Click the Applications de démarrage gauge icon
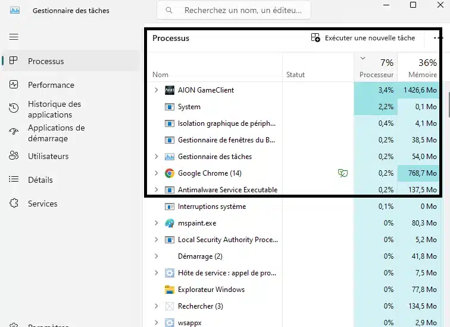Viewport: 450px width, 327px height. pos(14,131)
